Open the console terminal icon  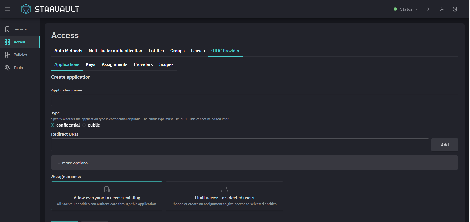click(x=429, y=9)
